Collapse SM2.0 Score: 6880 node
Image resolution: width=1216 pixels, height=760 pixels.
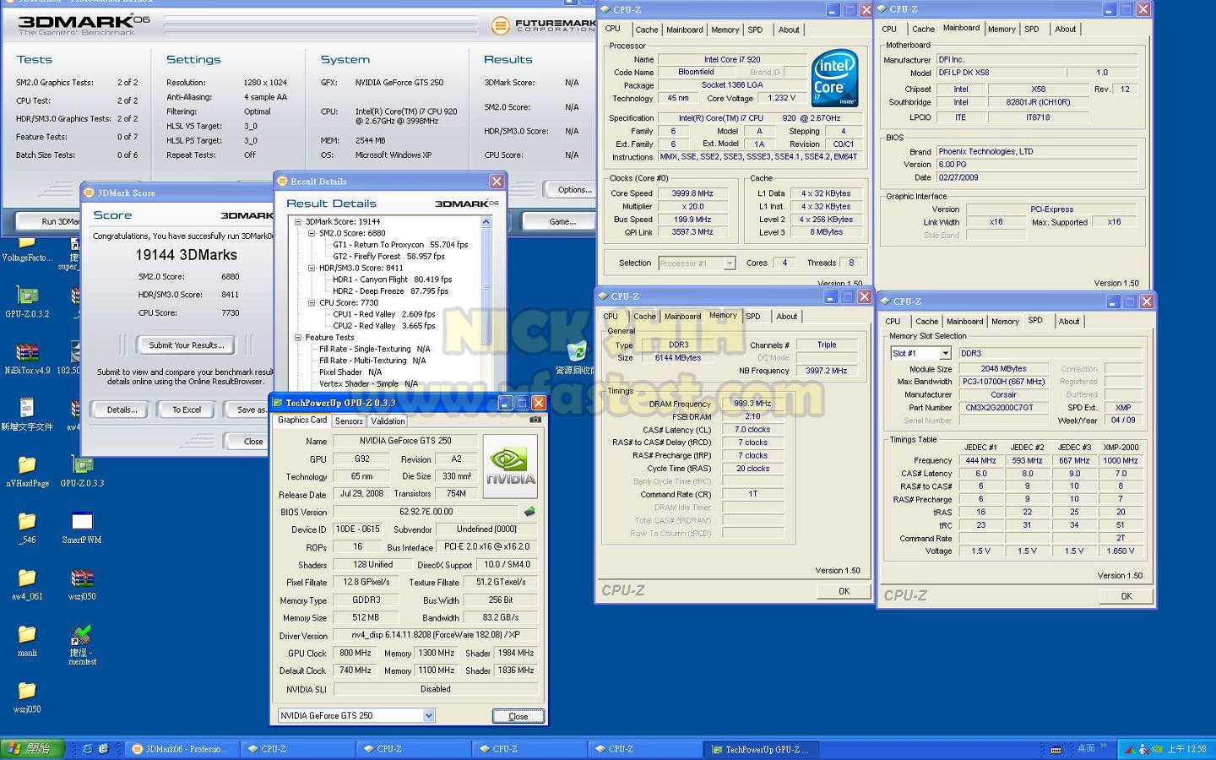(312, 233)
